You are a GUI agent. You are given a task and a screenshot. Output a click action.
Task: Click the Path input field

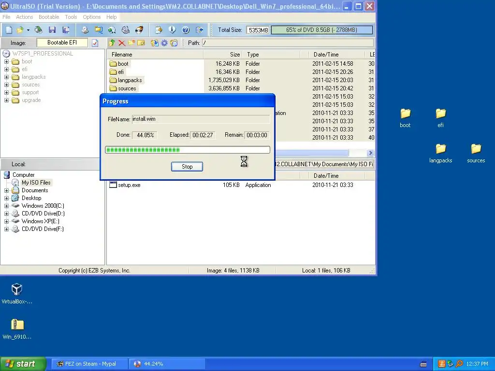coord(288,43)
